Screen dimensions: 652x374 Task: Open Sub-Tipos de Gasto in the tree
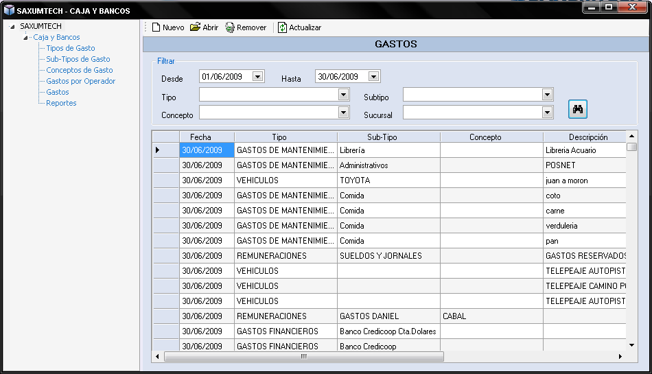point(78,59)
